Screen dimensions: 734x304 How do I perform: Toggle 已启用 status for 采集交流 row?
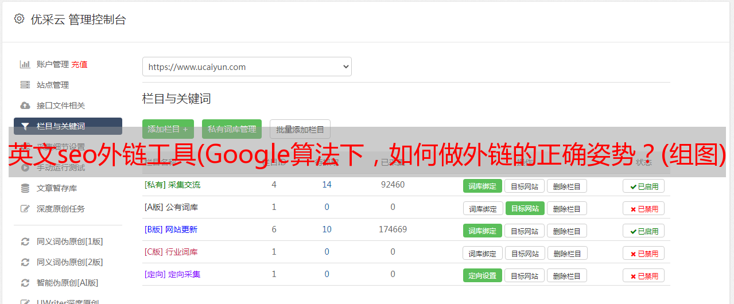point(644,186)
